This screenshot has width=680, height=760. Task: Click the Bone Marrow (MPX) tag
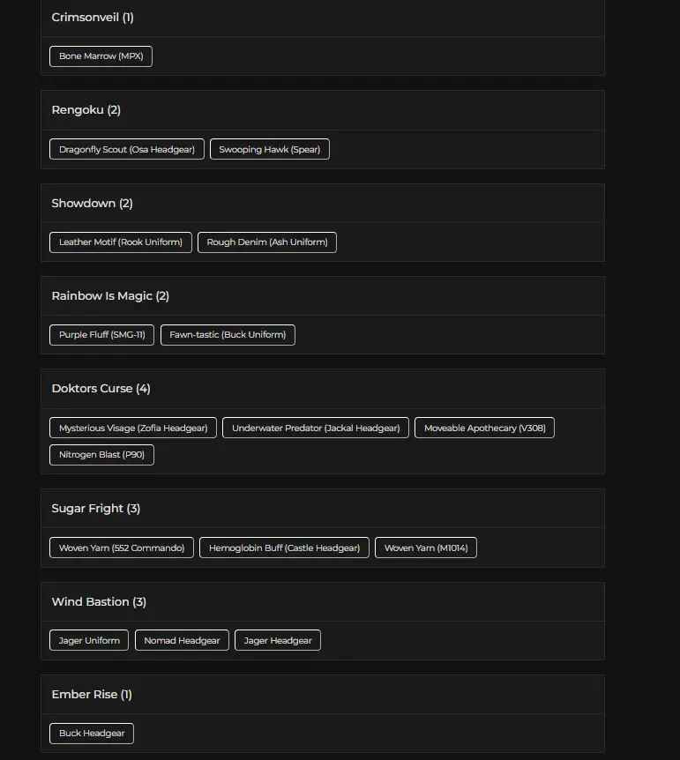(x=101, y=56)
